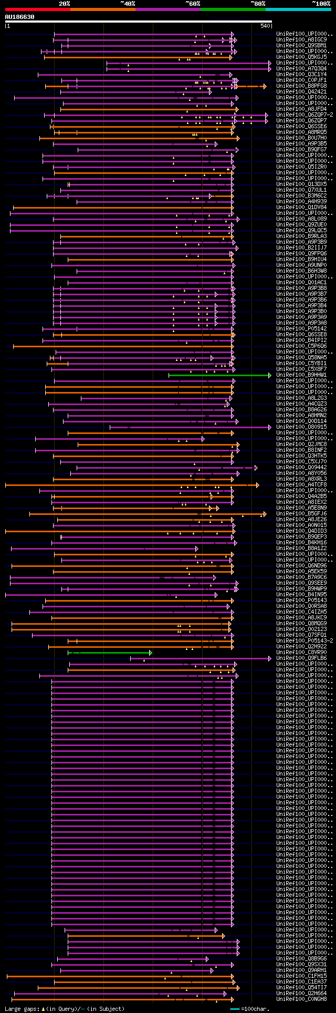The height and width of the screenshot is (1013, 336).
Task: Open hit UniRef100_C0PJF1
Action: pyautogui.click(x=301, y=80)
